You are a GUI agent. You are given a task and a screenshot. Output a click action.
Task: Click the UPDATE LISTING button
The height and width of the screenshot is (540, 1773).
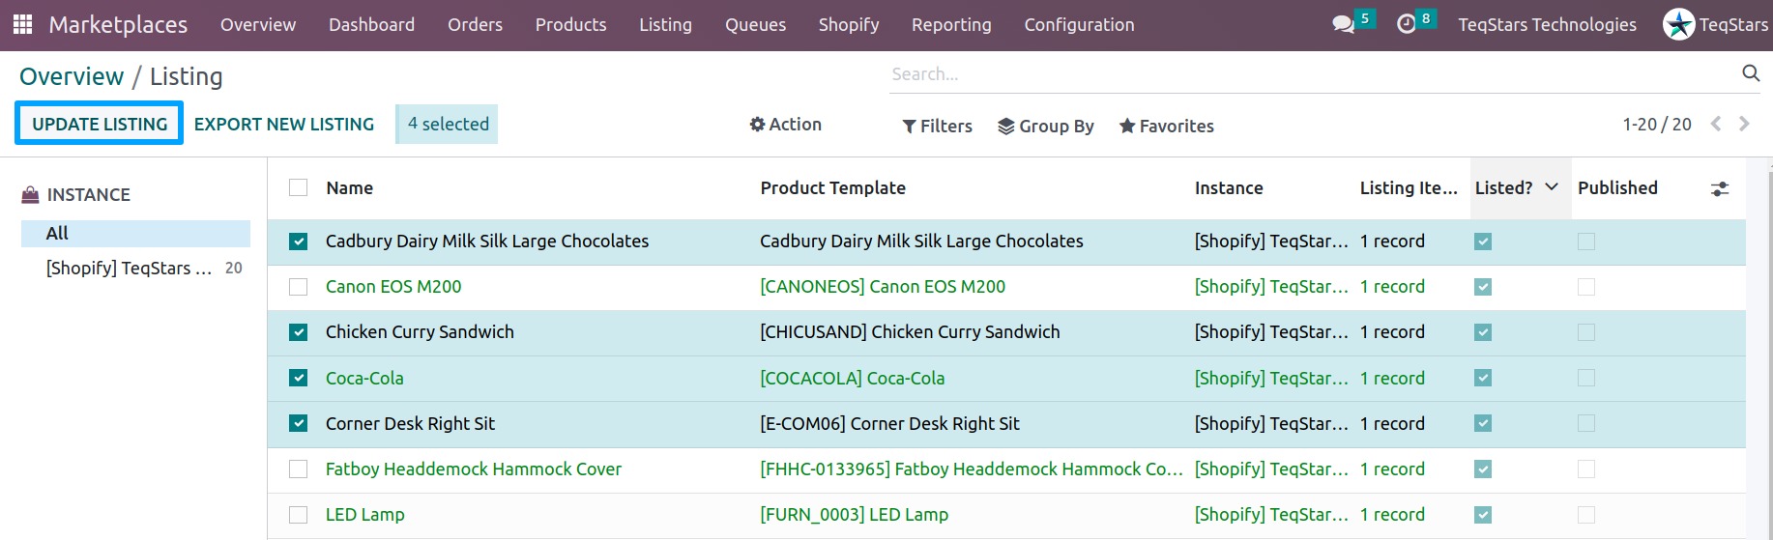point(100,124)
